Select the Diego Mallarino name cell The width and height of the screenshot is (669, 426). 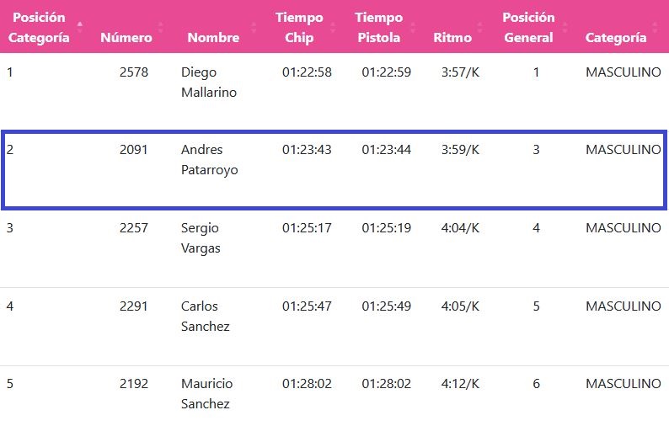209,83
